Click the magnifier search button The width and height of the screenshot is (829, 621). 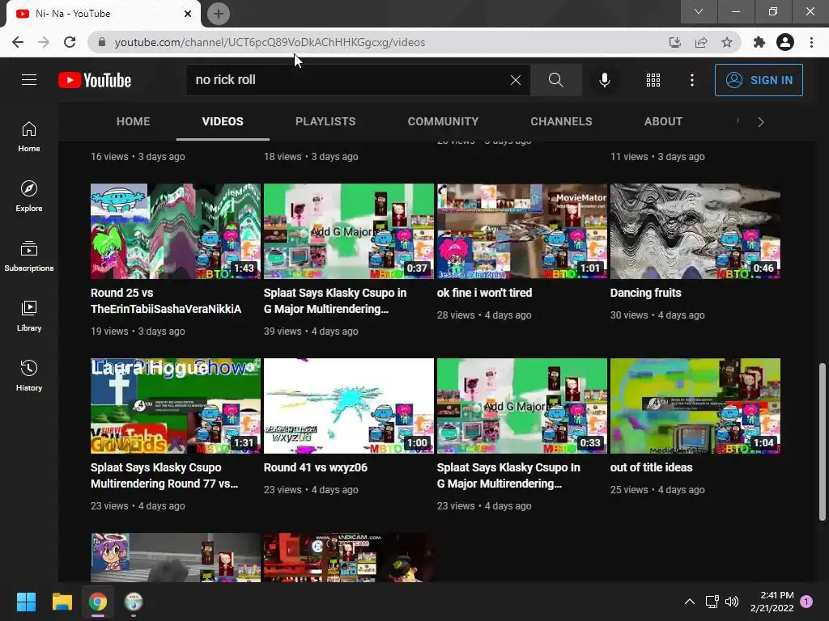555,80
